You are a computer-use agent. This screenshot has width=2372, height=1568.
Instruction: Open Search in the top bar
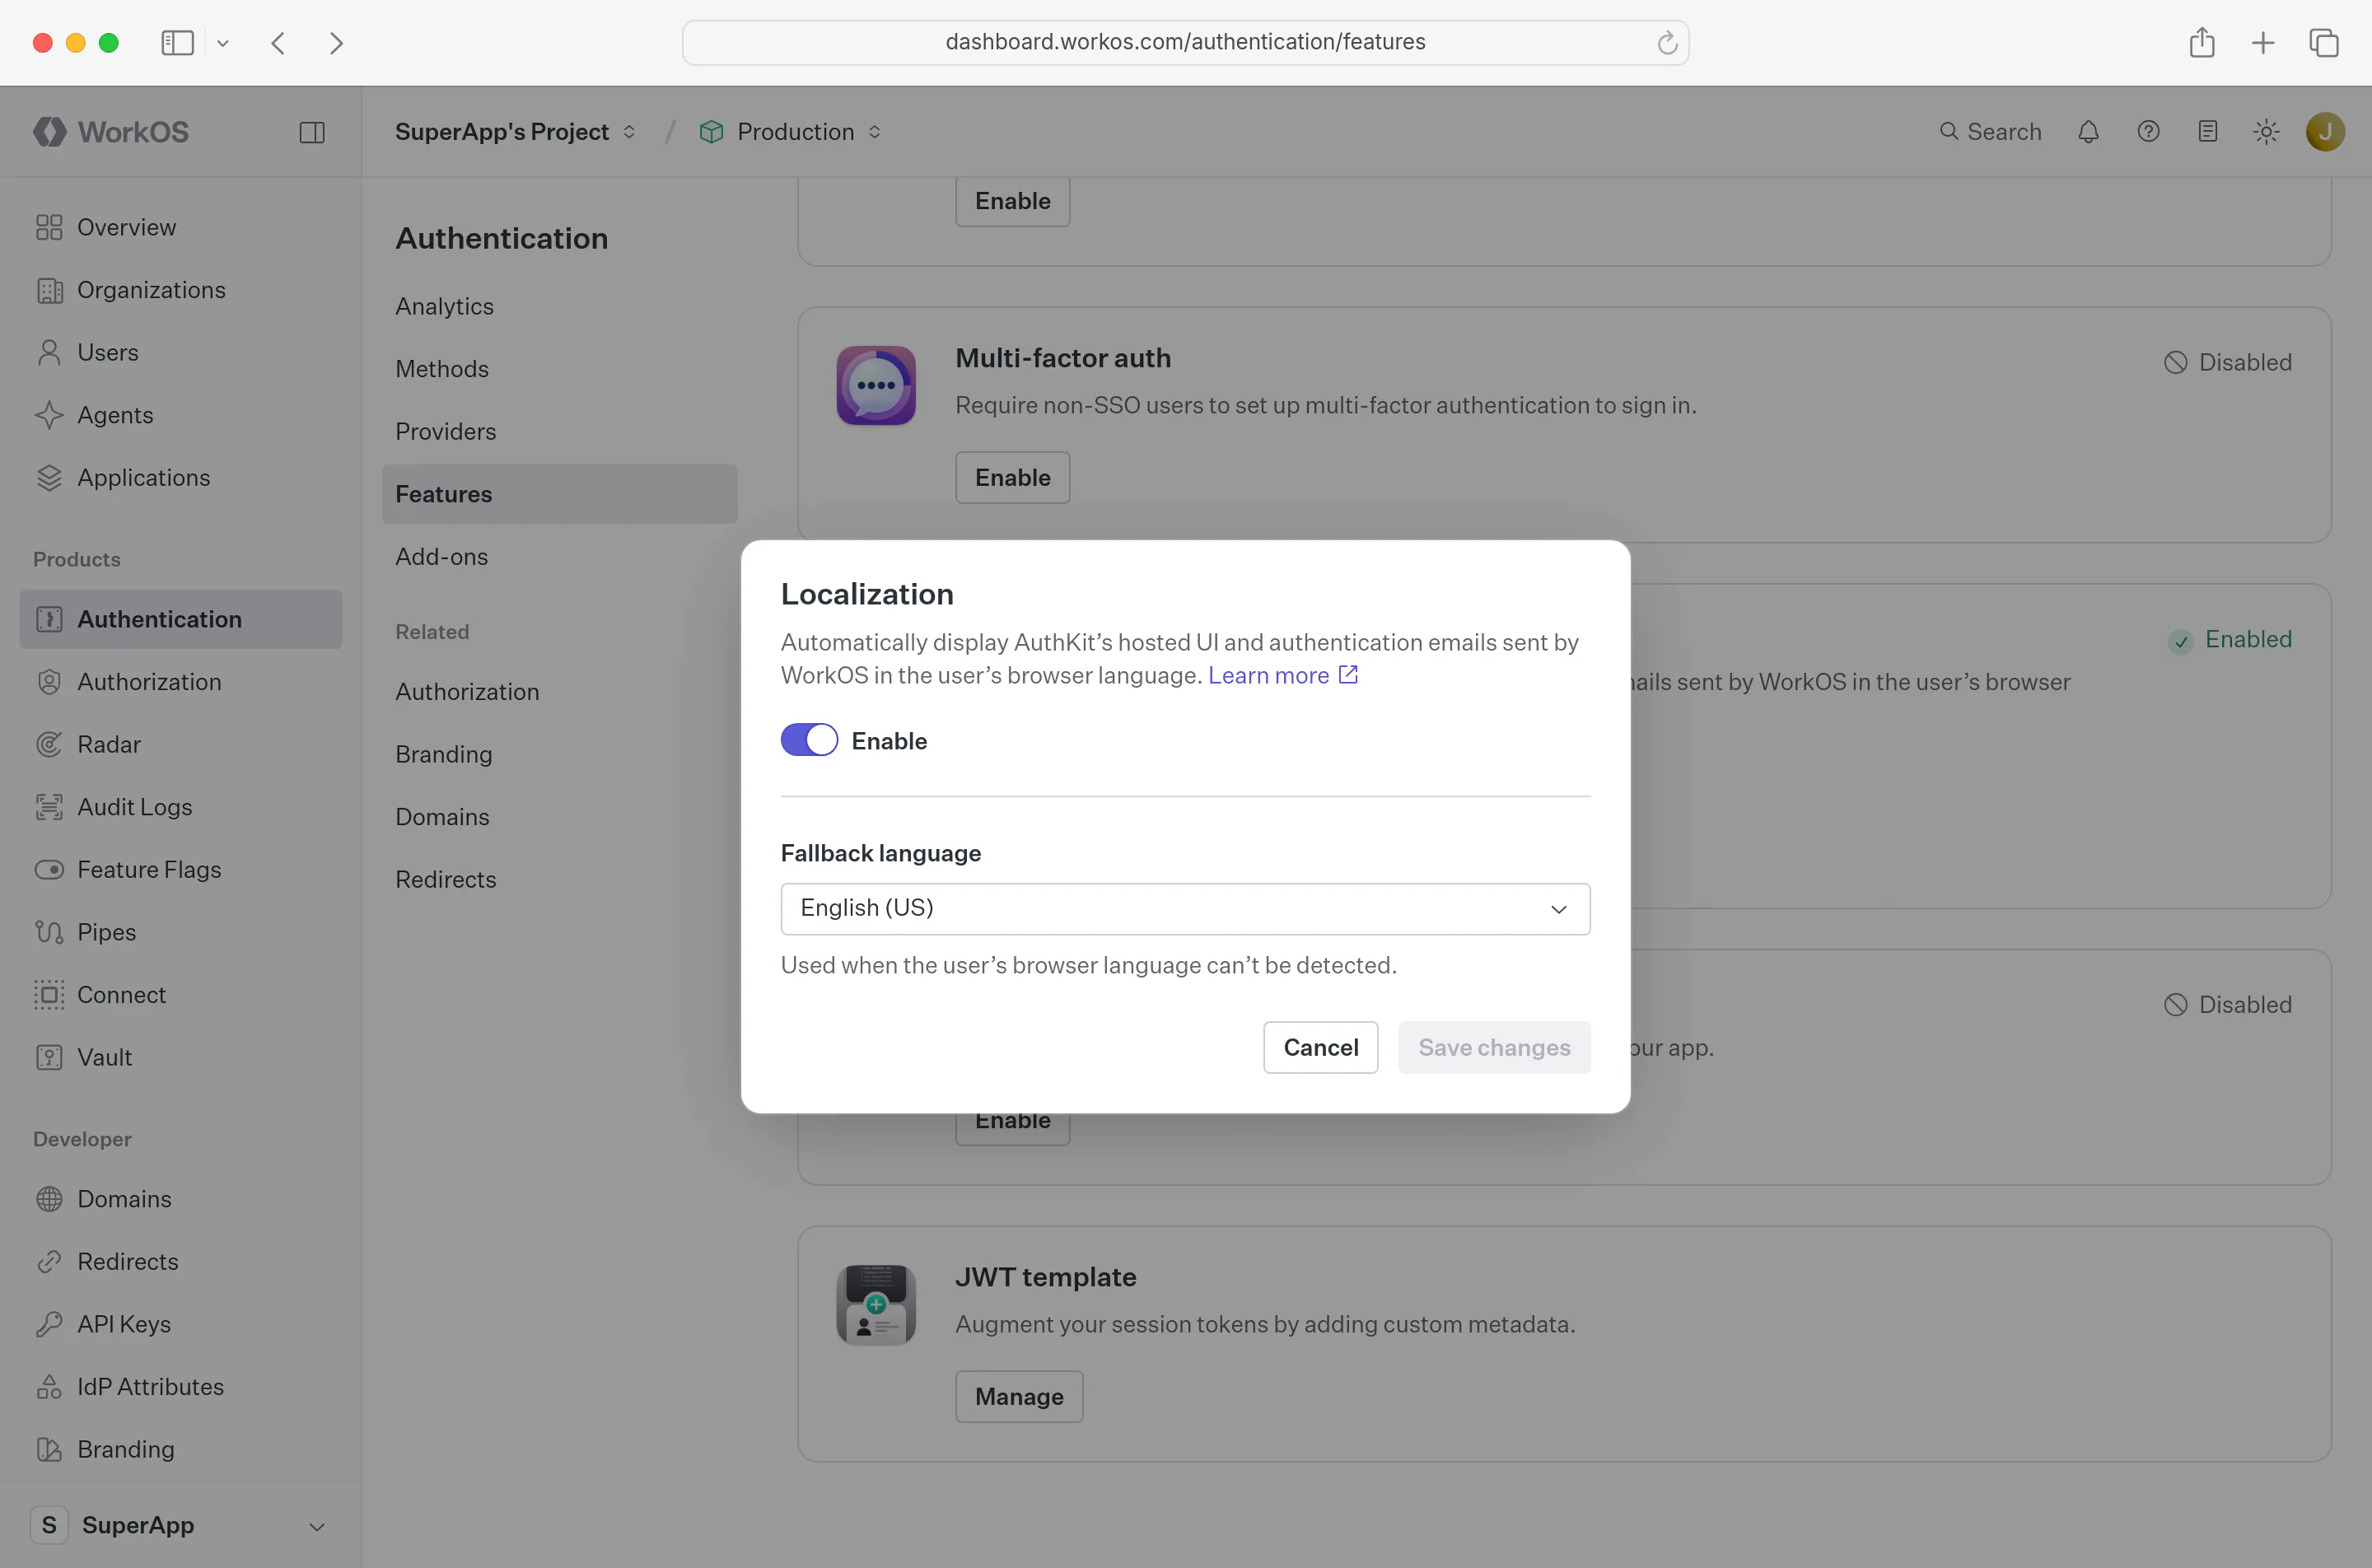point(1990,132)
